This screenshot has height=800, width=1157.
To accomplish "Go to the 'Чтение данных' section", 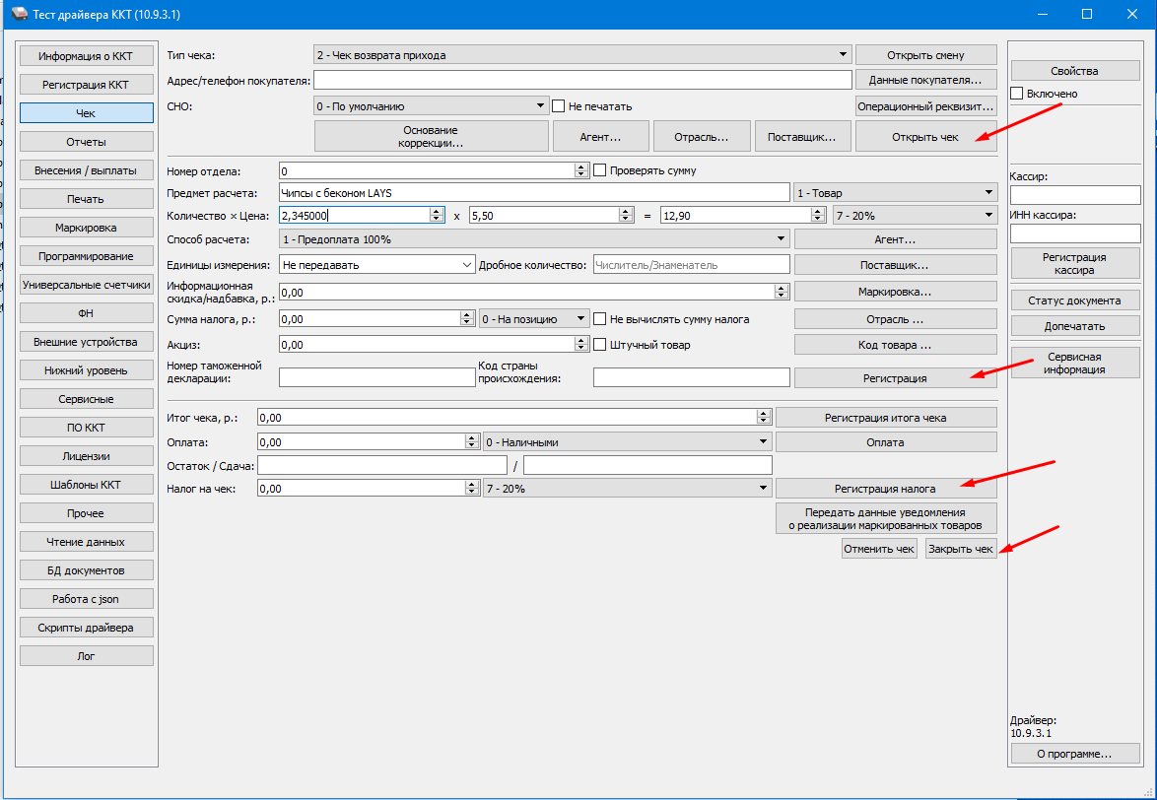I will coord(87,542).
